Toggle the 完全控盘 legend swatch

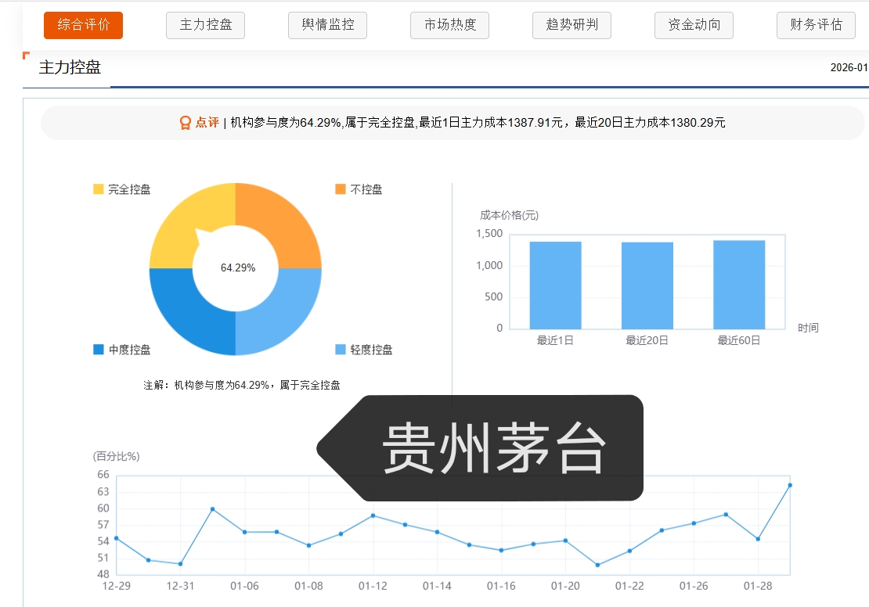click(99, 189)
